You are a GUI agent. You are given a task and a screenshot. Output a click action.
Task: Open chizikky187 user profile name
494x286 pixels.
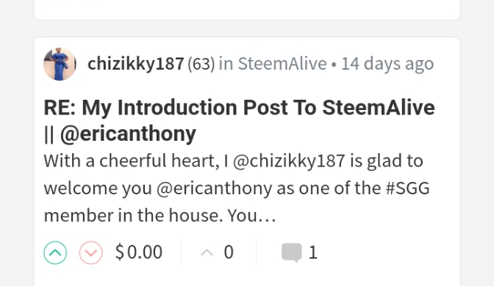[136, 64]
